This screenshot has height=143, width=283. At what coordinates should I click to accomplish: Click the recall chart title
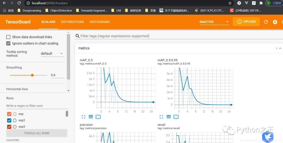pyautogui.click(x=161, y=125)
